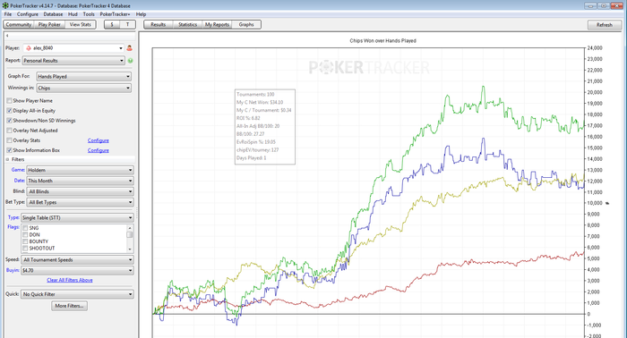Open the Database menu
Image resolution: width=627 pixels, height=338 pixels.
(x=53, y=14)
